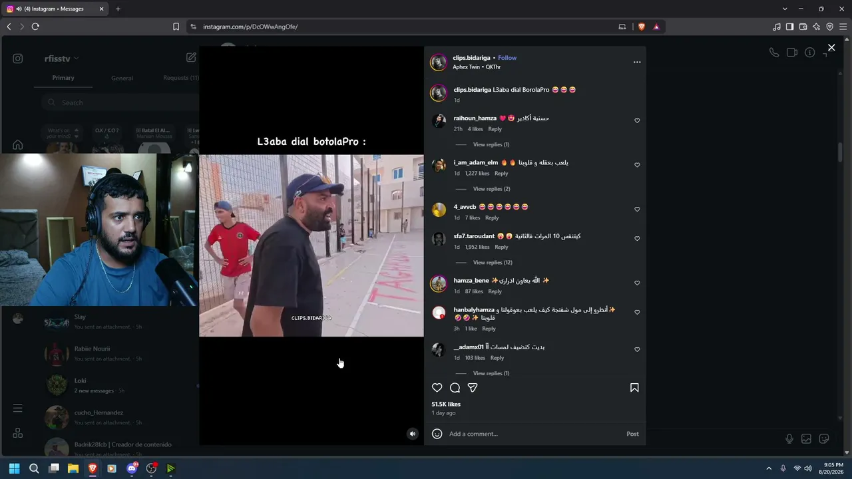
Task: Open the tab search chevron in the title bar
Action: pyautogui.click(x=785, y=9)
